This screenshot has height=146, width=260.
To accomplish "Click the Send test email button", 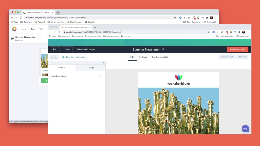I will point(227,57).
